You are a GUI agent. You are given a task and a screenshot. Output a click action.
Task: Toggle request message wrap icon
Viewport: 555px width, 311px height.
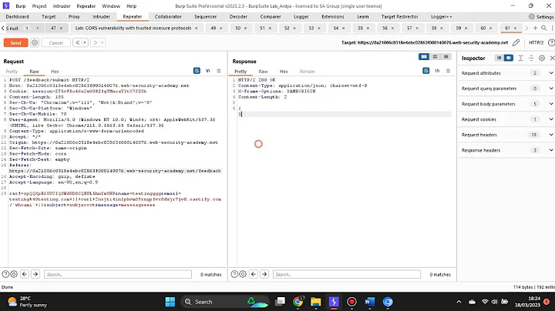pyautogui.click(x=197, y=71)
